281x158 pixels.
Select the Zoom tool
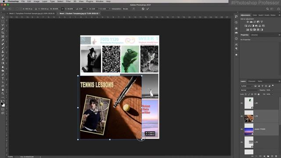3,93
